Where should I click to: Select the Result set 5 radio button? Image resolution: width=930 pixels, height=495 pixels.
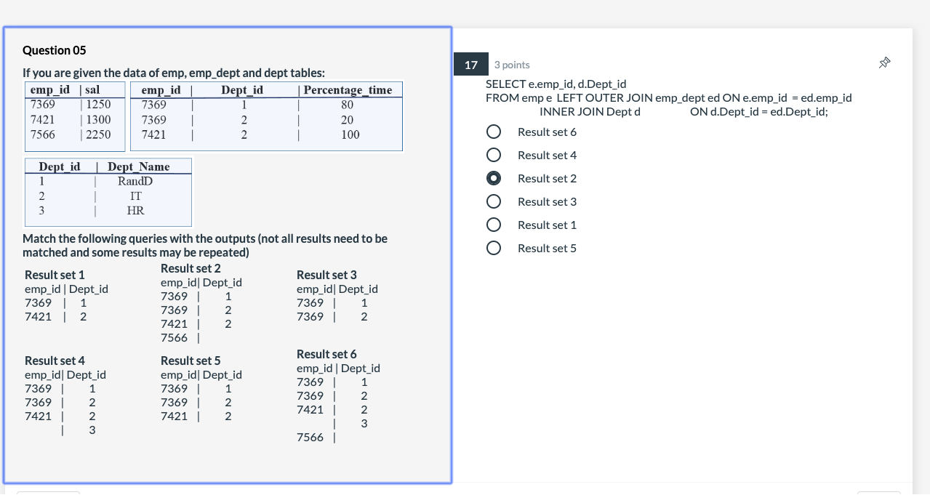pyautogui.click(x=494, y=248)
